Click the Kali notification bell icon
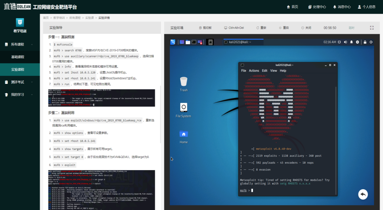This screenshot has width=383, height=210. point(351,42)
